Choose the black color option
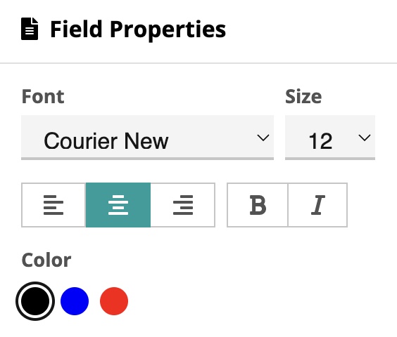397x337 pixels. click(x=35, y=301)
